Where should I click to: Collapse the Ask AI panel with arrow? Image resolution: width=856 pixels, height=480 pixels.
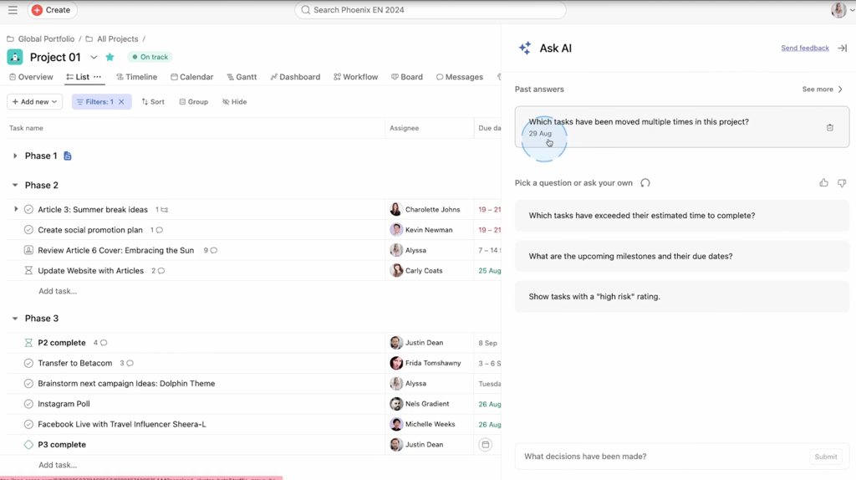click(843, 48)
